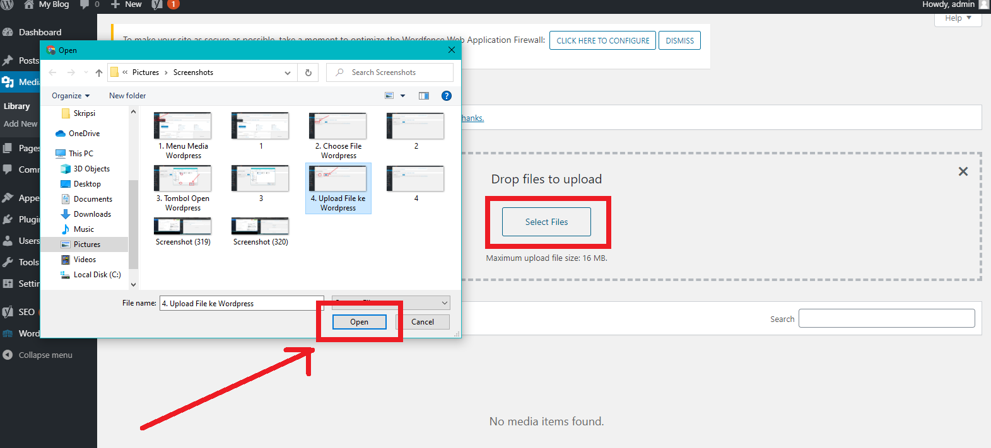Click Dashboard menu icon in sidebar
Image resolution: width=991 pixels, height=448 pixels.
[x=8, y=32]
